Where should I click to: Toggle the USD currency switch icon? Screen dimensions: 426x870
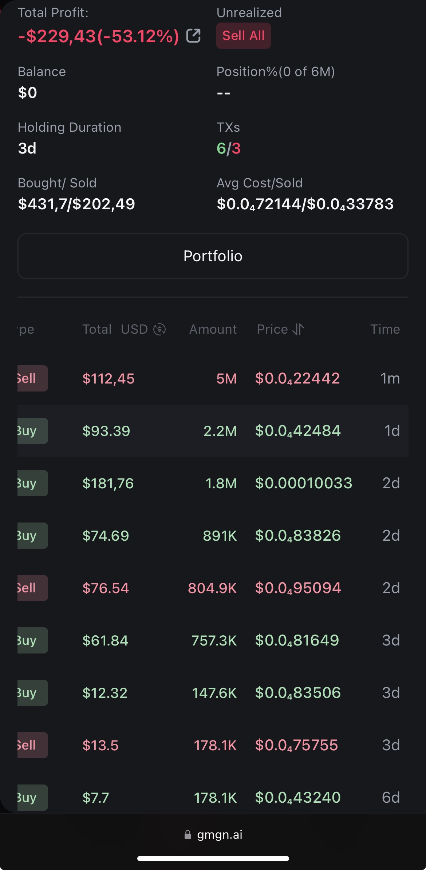[x=159, y=329]
